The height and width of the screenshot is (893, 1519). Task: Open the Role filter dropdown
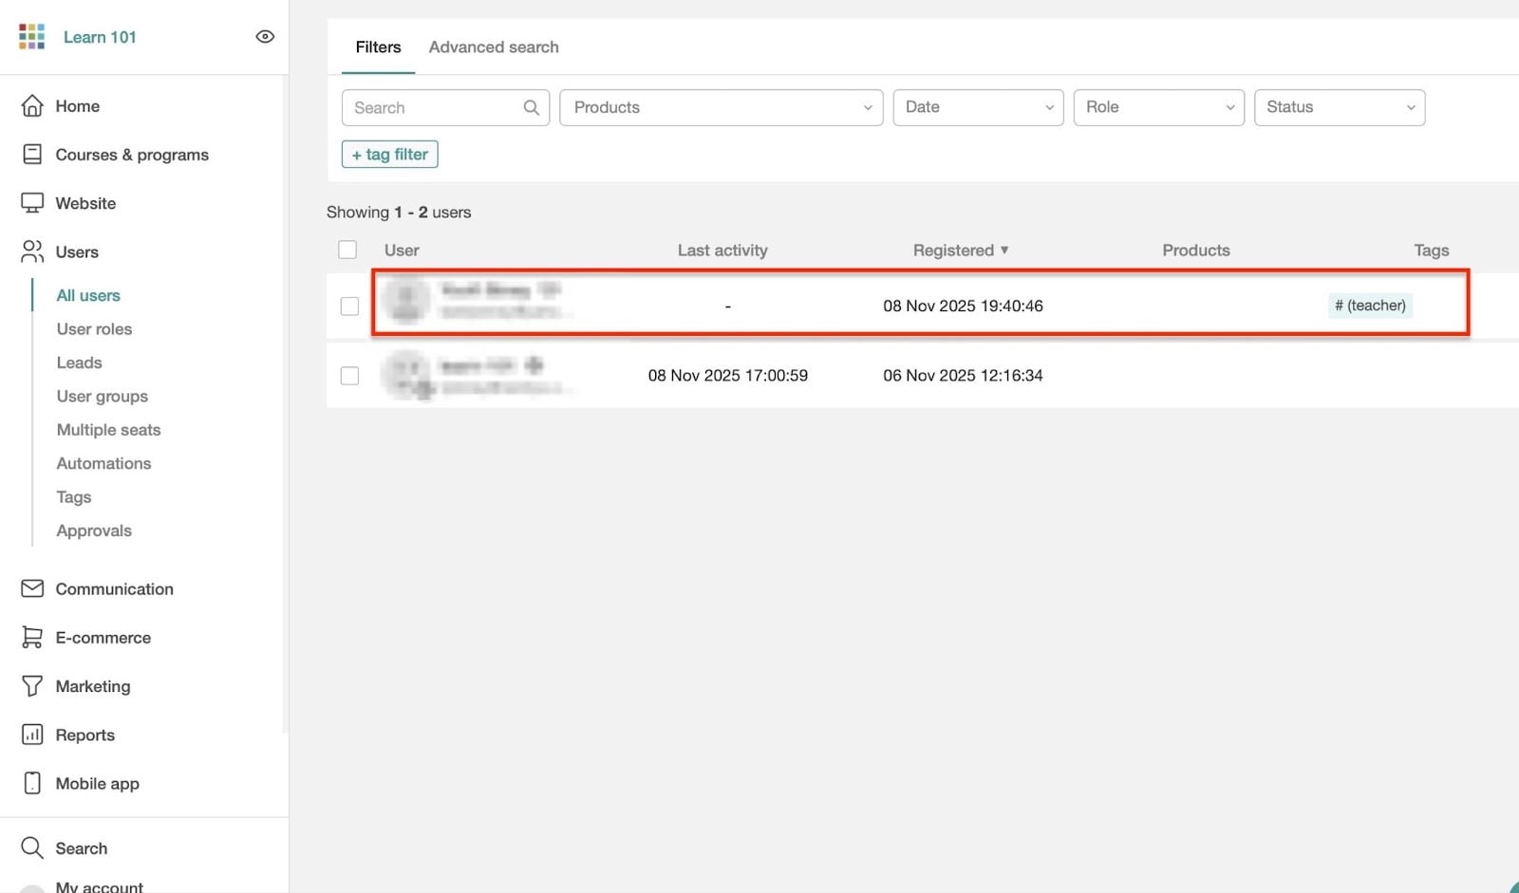[x=1158, y=107]
